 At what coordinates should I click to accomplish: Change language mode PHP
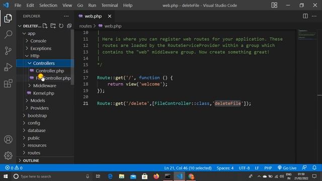coord(268,168)
